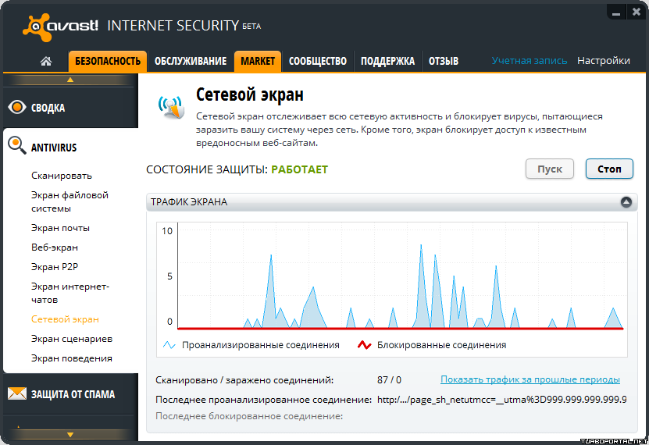Click the Сетевой экран page heading
Viewport: 649px width, 445px height.
coord(250,94)
